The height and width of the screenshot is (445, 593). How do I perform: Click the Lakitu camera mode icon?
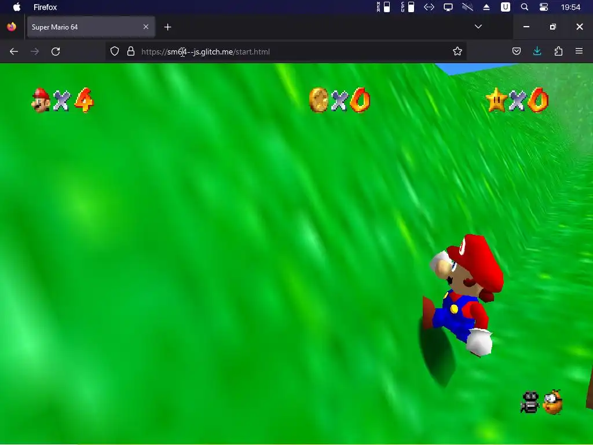[552, 402]
